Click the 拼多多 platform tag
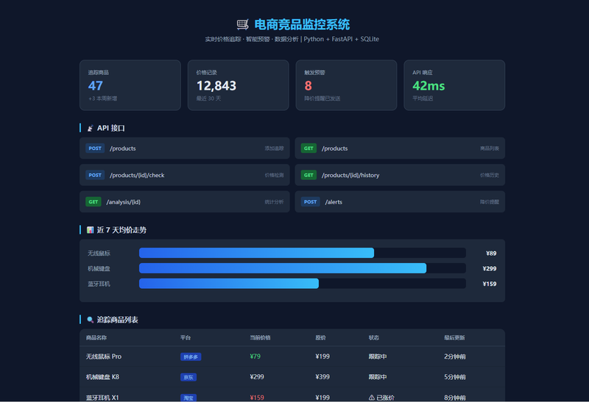The height and width of the screenshot is (402, 589). pos(191,356)
